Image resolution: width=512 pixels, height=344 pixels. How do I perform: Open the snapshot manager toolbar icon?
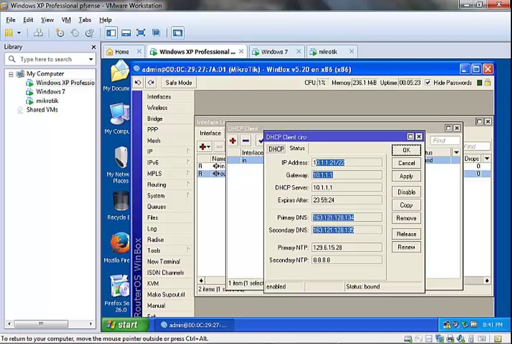coord(89,32)
